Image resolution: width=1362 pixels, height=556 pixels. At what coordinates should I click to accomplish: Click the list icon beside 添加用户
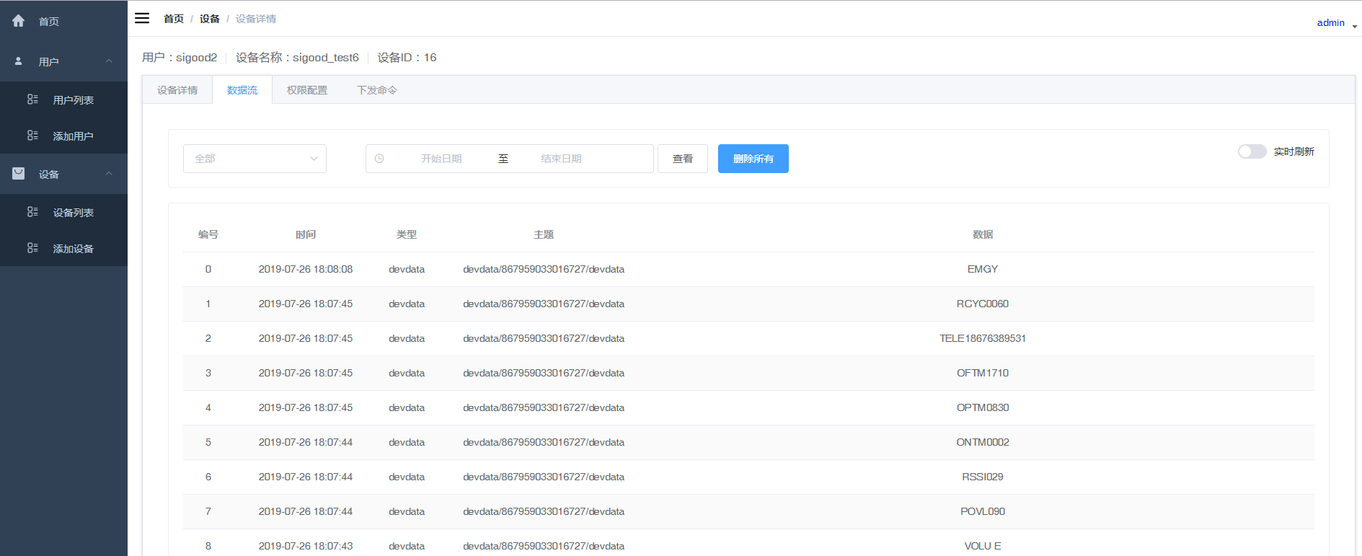[32, 136]
